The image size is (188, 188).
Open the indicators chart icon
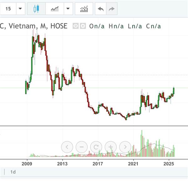pos(84,9)
